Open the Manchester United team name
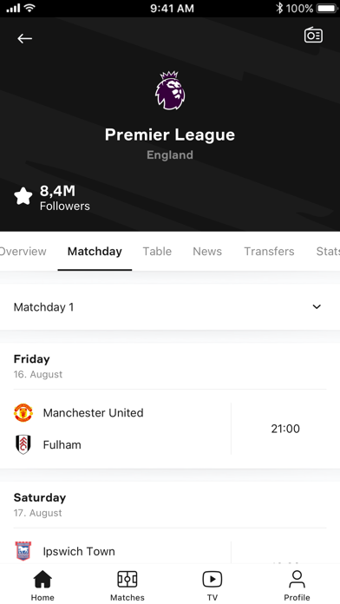The width and height of the screenshot is (340, 604). click(x=93, y=412)
